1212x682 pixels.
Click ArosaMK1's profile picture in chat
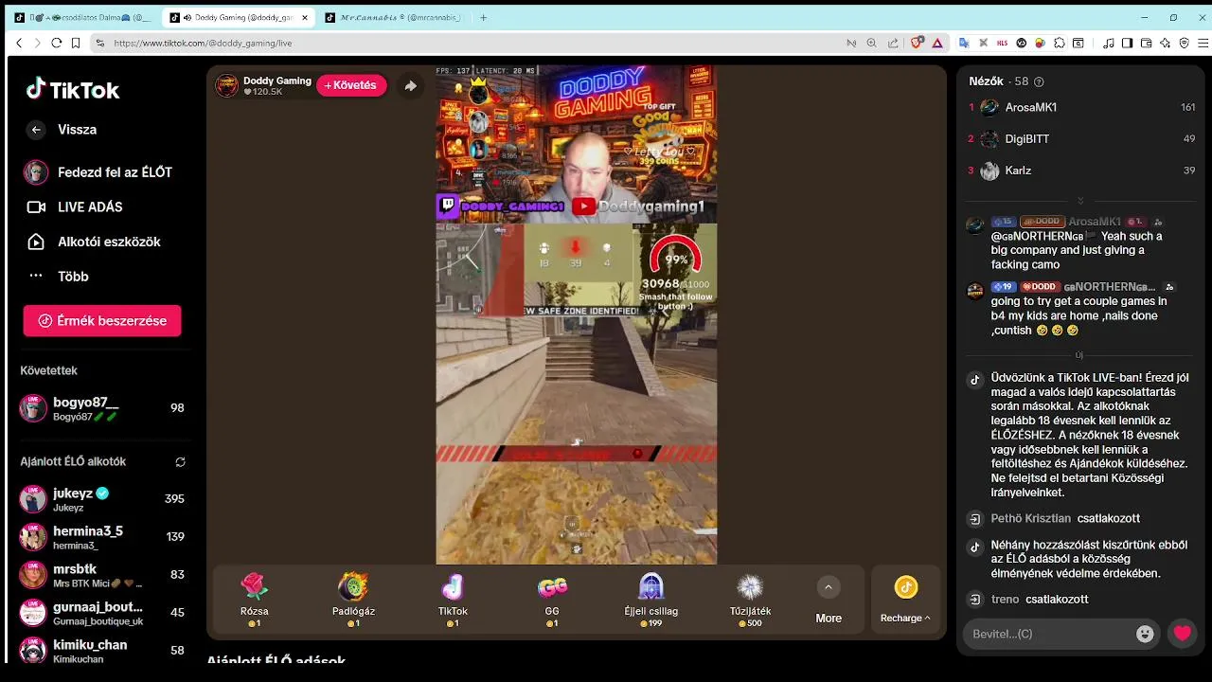[974, 225]
